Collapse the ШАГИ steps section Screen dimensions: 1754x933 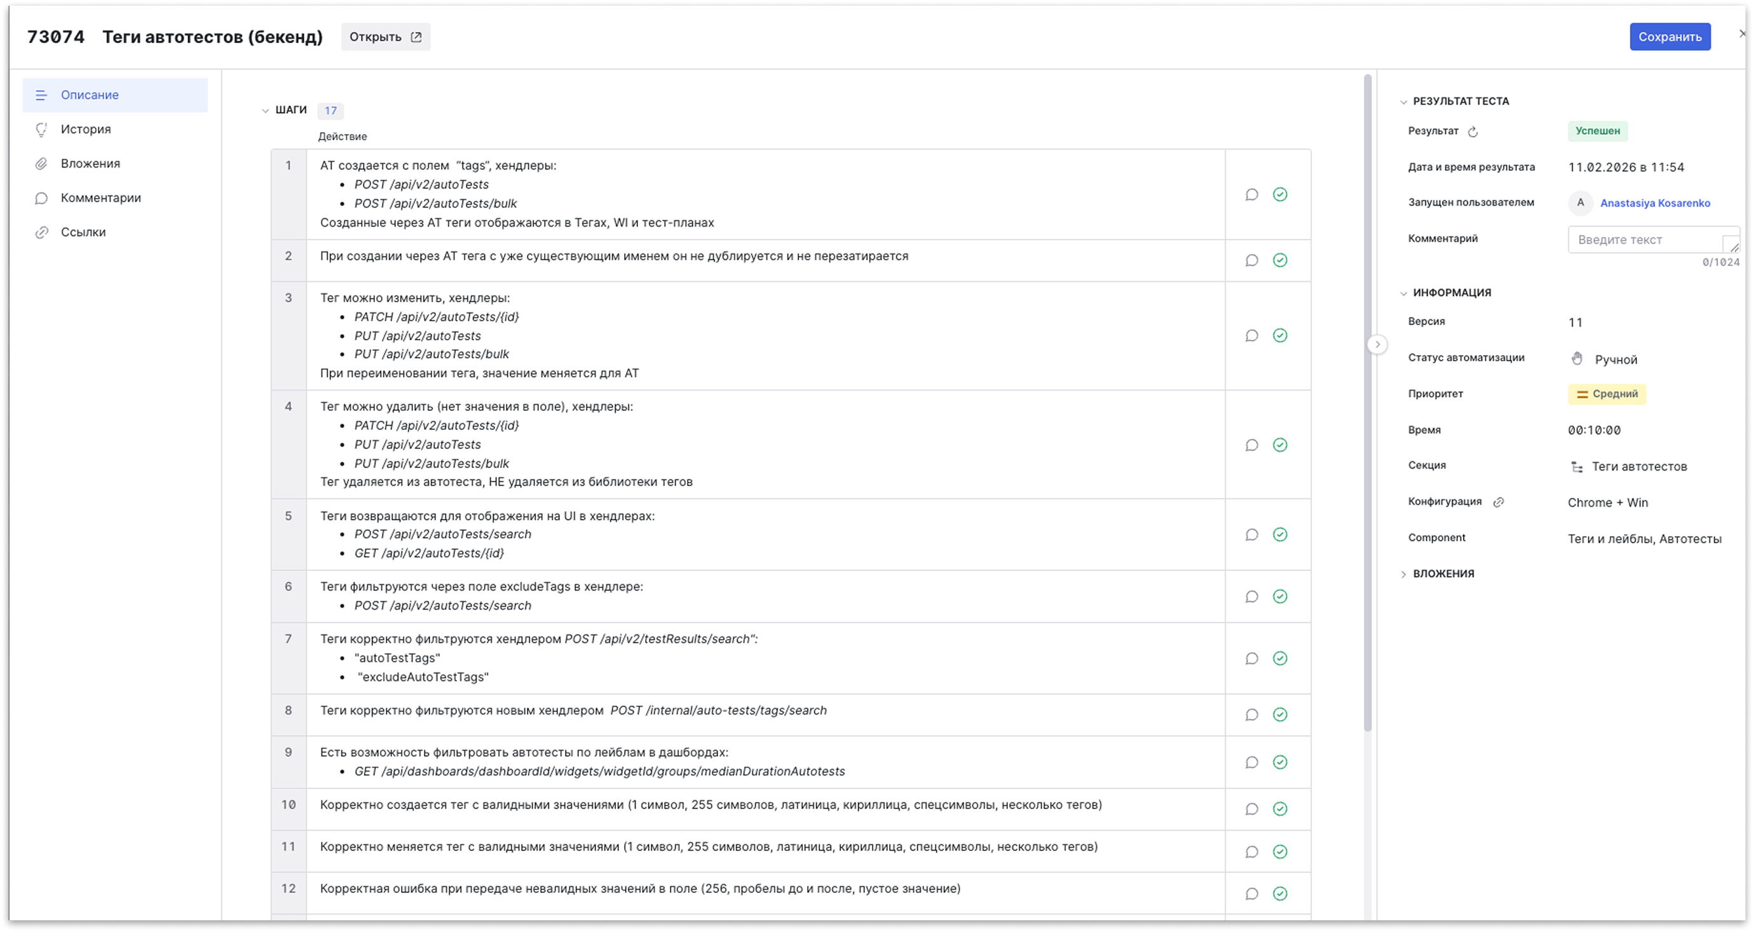pos(266,111)
